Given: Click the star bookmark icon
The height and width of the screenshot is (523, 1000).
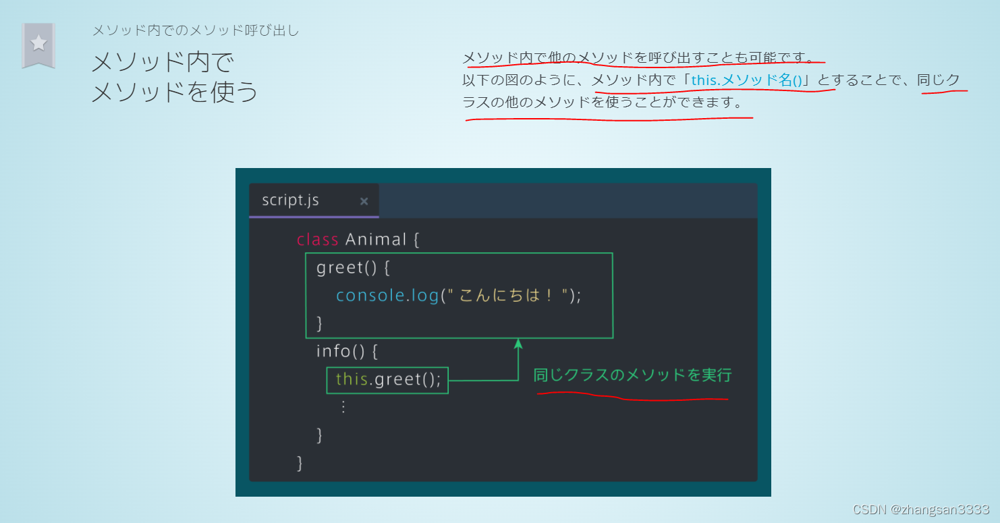Looking at the screenshot, I should click(38, 45).
